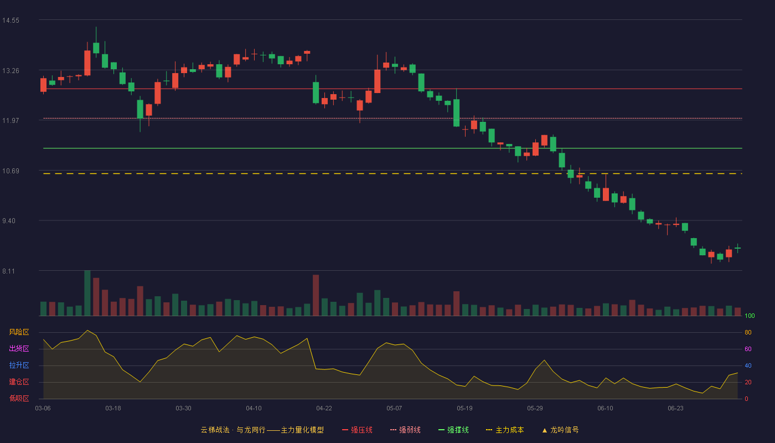Select the 风险区 zone label
Screen dimensions: 775x443
tap(19, 332)
